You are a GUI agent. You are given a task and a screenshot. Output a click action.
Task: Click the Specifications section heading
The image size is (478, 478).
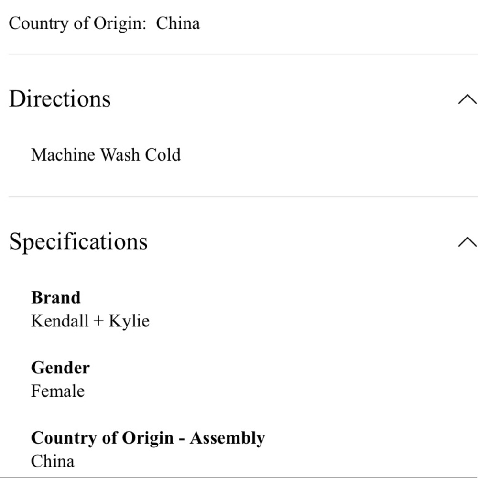78,241
